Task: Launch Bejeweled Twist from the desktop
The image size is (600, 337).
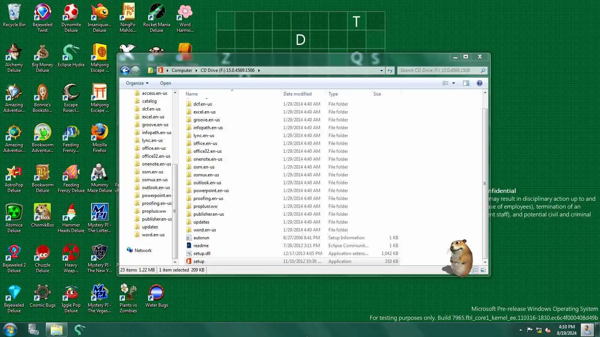Action: pos(42,18)
